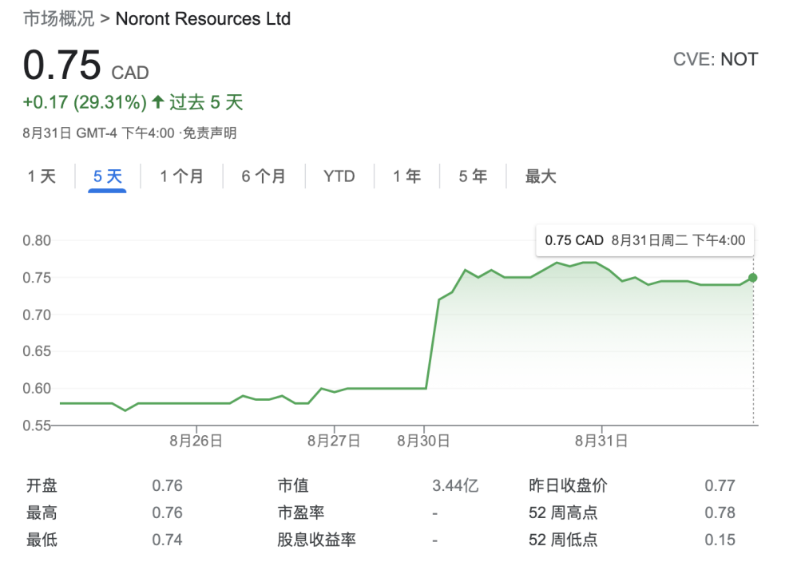Select the 5 天 time range tab
Image resolution: width=789 pixels, height=570 pixels.
(107, 176)
